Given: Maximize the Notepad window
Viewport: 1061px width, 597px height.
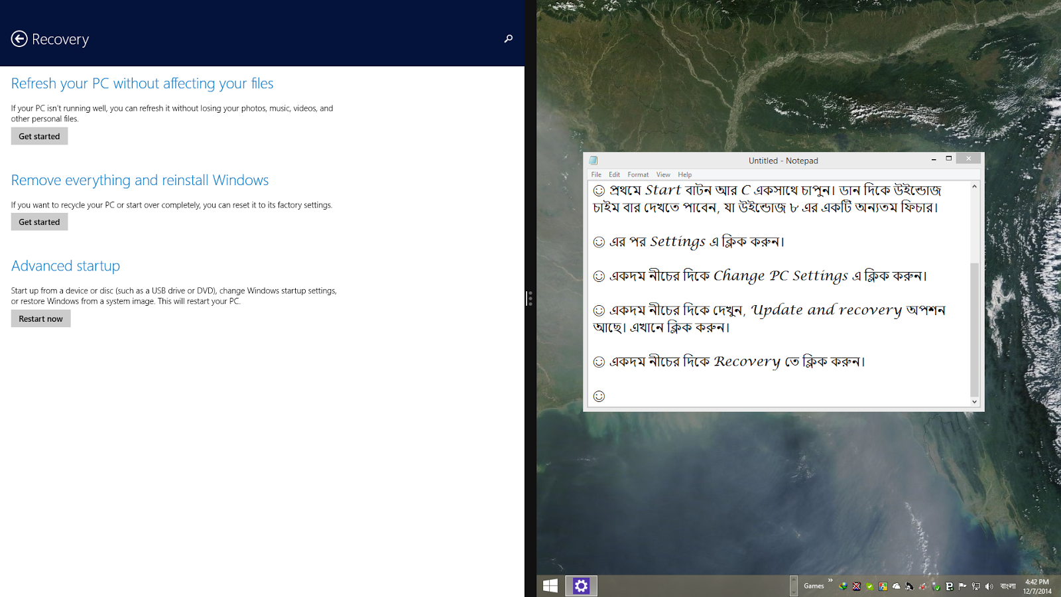Looking at the screenshot, I should [x=949, y=159].
